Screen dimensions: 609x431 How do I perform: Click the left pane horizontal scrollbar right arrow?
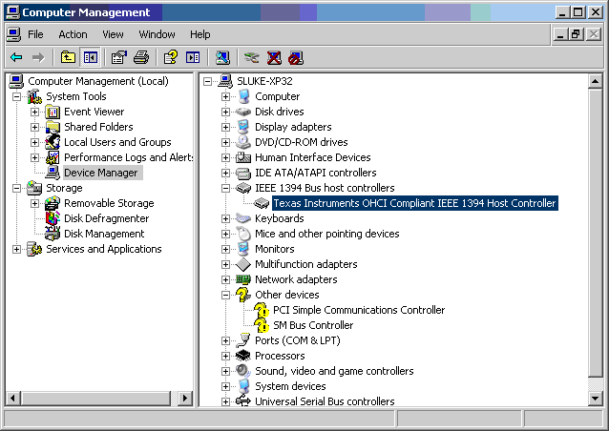tap(187, 399)
